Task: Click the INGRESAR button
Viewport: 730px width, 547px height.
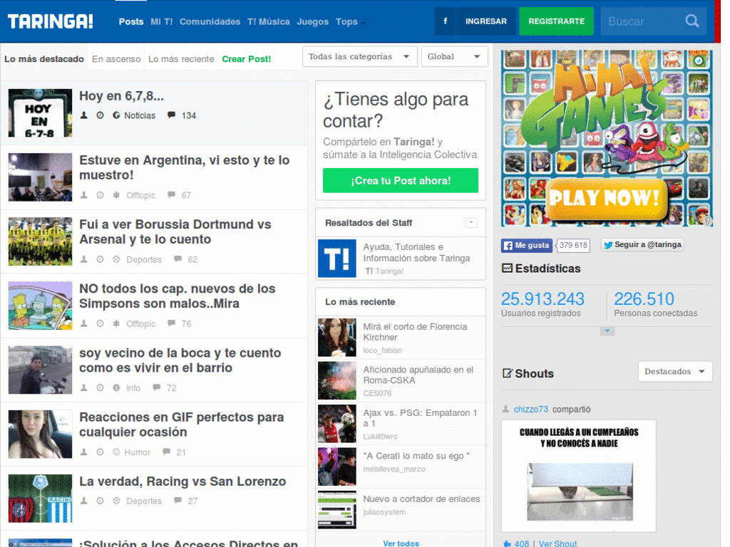Action: 486,21
